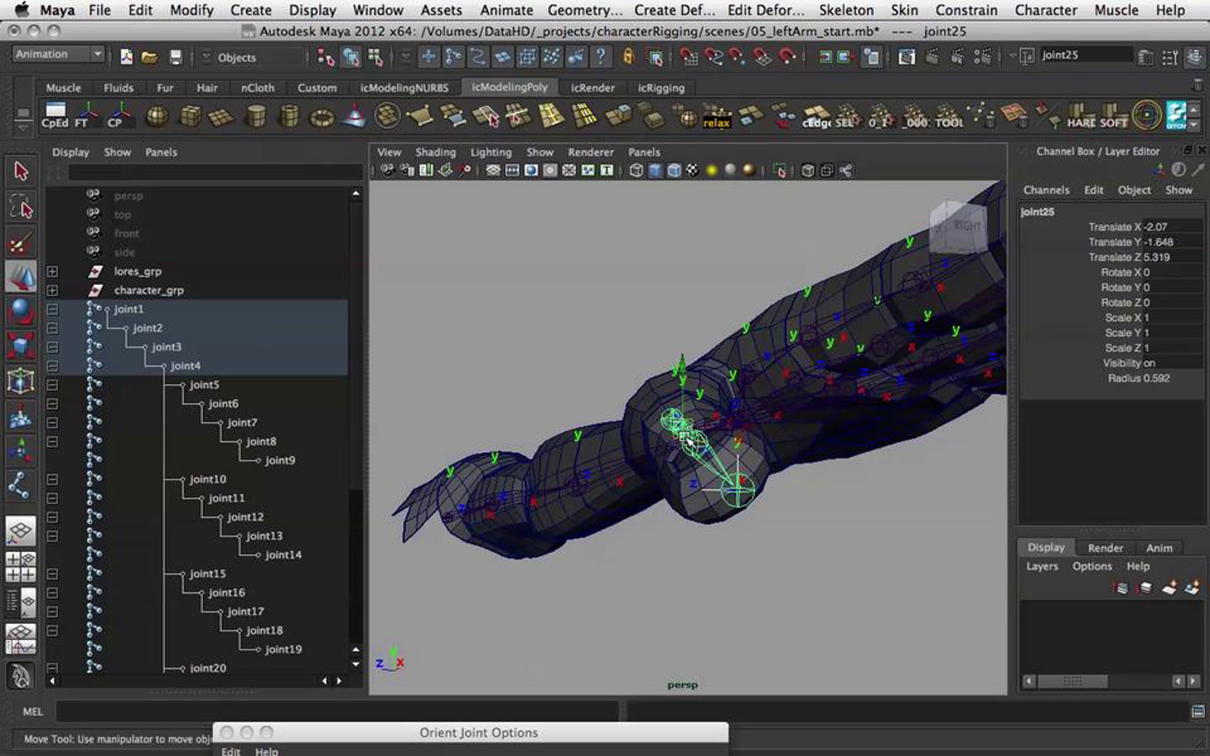Open the Channels menu in Channel Box
The height and width of the screenshot is (756, 1210).
(1046, 190)
